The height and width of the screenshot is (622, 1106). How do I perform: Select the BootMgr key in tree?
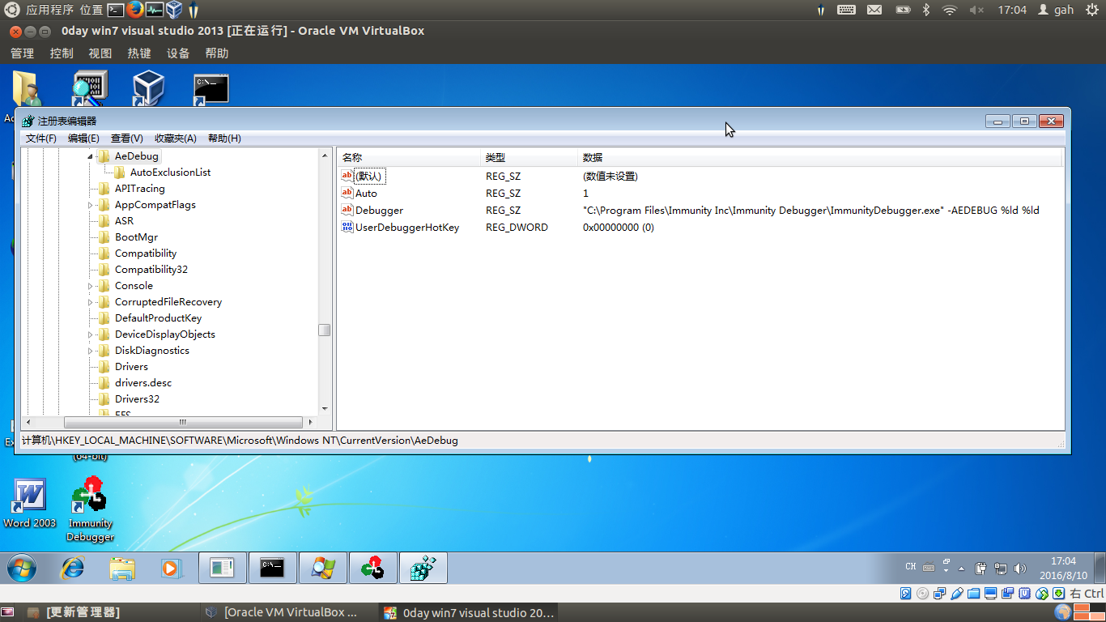point(136,237)
